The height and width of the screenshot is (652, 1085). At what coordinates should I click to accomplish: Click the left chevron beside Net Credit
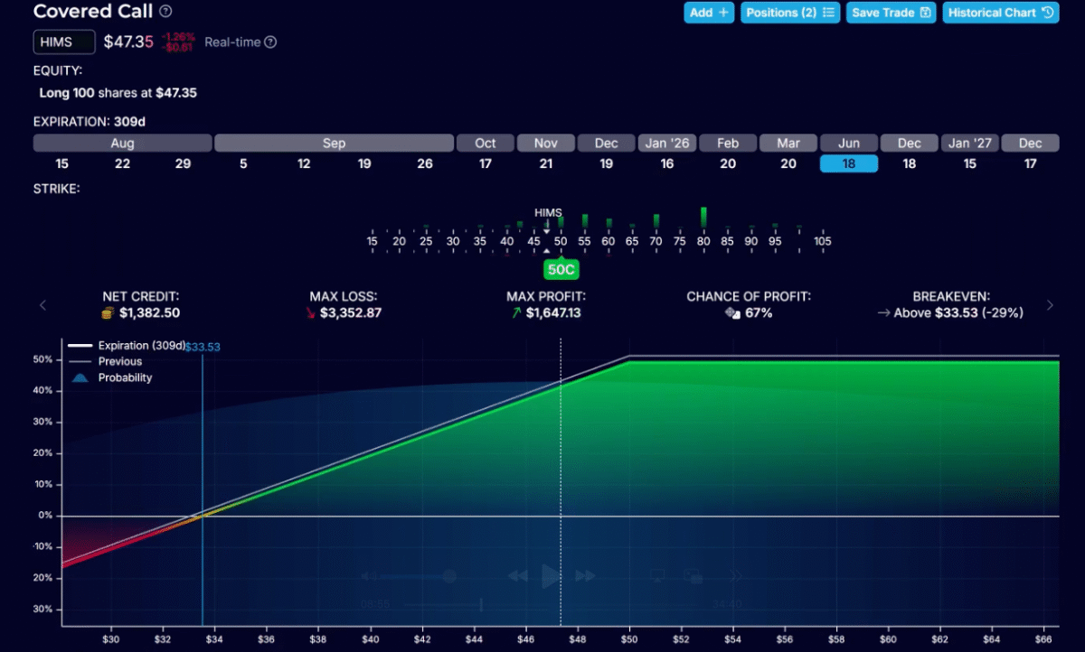tap(42, 305)
